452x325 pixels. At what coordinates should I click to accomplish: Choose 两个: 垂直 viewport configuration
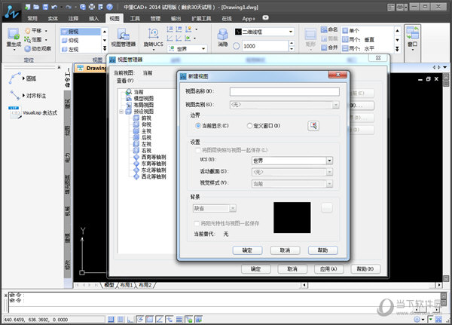tap(359, 39)
